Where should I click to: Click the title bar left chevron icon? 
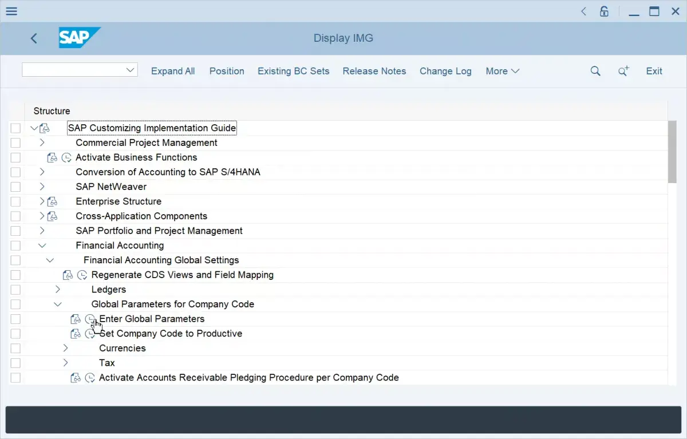tap(583, 11)
